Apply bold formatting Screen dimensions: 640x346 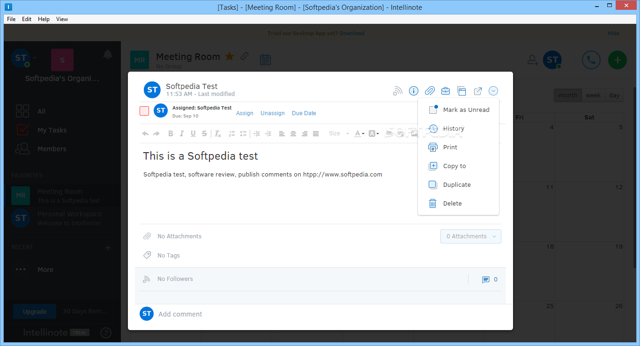(171, 133)
